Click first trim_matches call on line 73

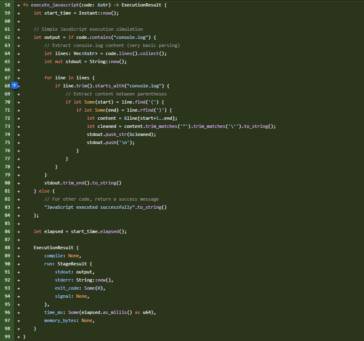tap(161, 126)
